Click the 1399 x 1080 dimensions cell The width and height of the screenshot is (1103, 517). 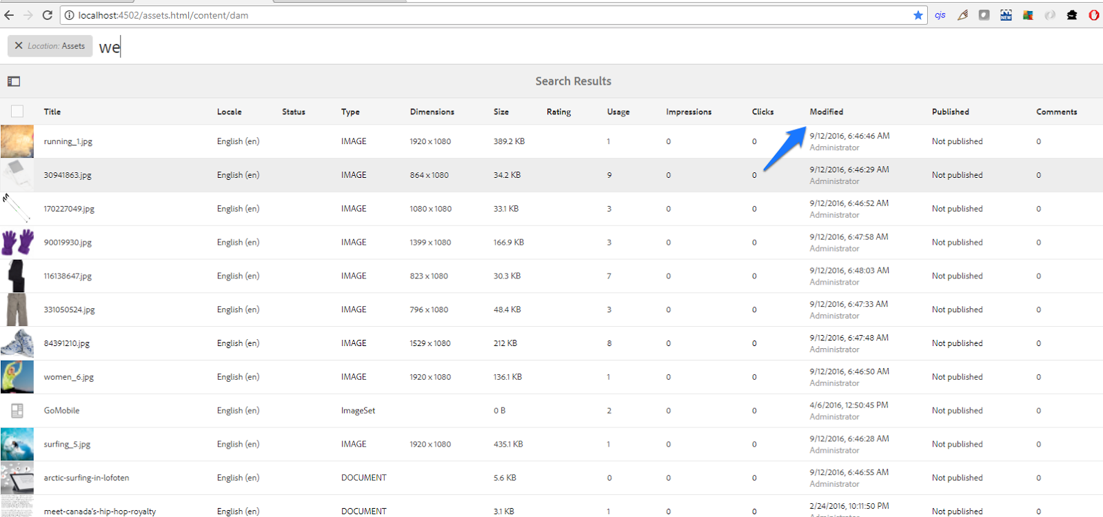coord(430,243)
